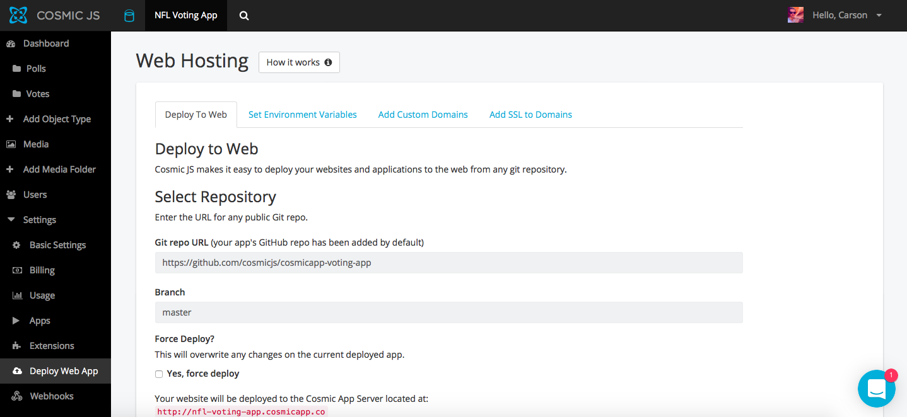907x417 pixels.
Task: Click the Git repo URL input field
Action: tap(448, 263)
